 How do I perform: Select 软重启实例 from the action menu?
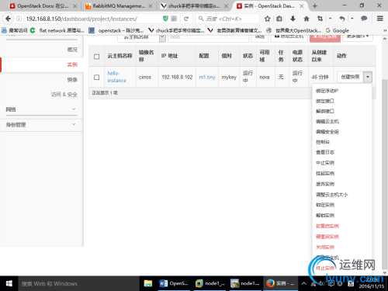[327, 226]
